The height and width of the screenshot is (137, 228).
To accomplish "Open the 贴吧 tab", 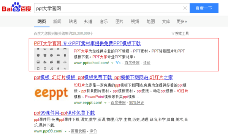I will [73, 22].
